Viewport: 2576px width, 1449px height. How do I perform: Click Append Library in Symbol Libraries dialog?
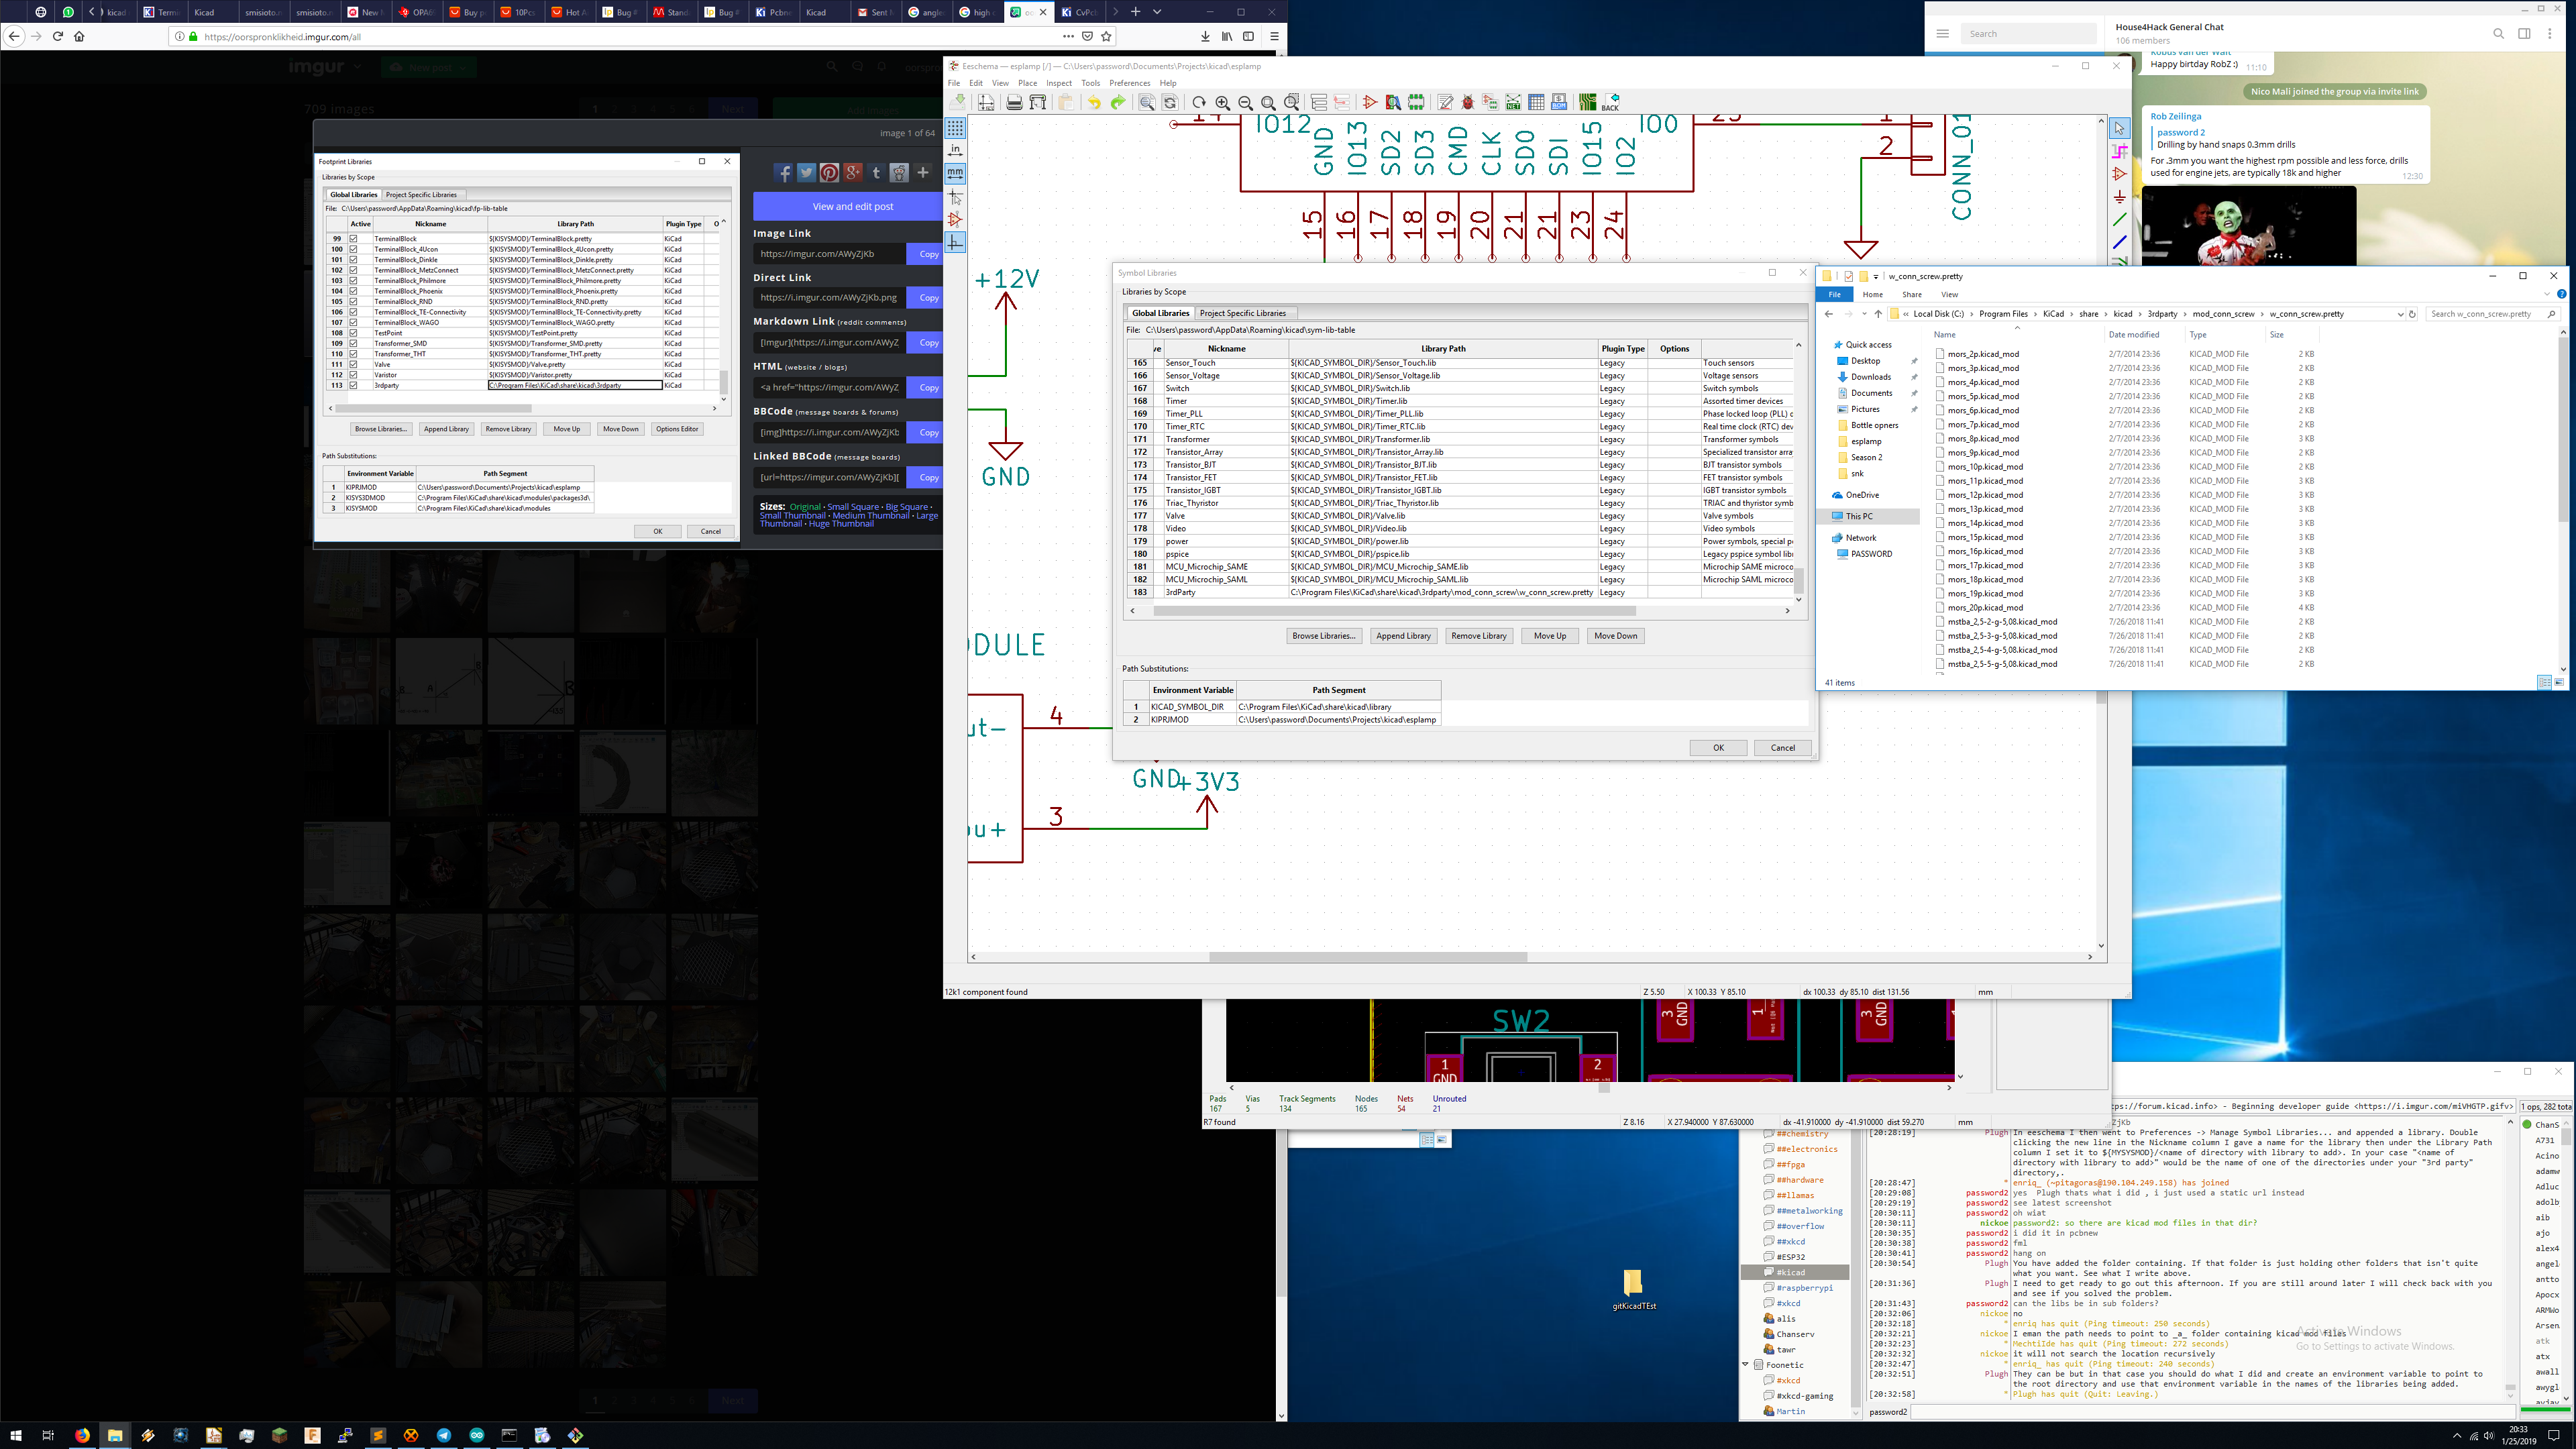tap(1403, 636)
